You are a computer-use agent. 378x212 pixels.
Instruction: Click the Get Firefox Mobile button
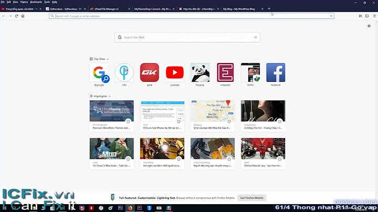251,198
